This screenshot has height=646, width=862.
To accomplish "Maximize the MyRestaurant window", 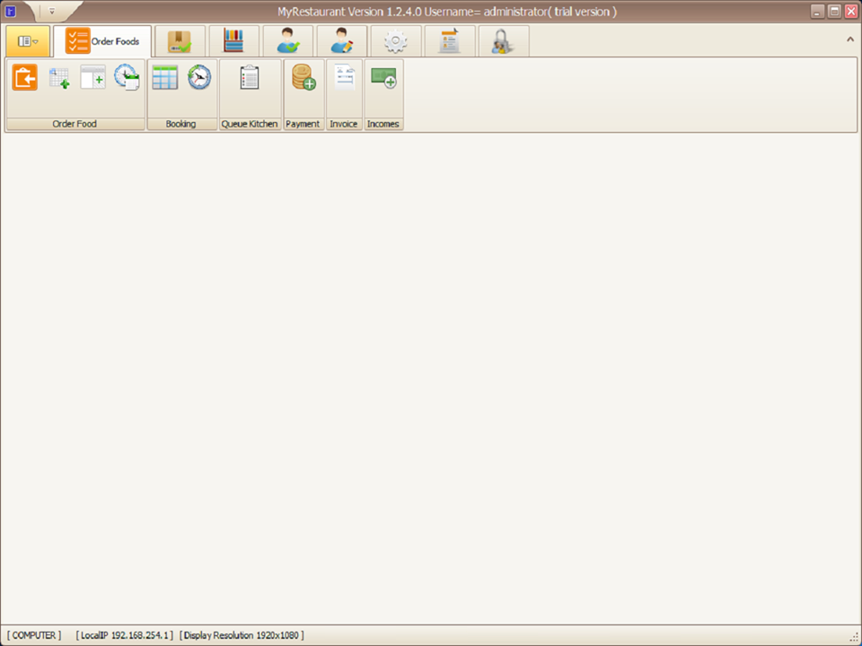I will (834, 11).
